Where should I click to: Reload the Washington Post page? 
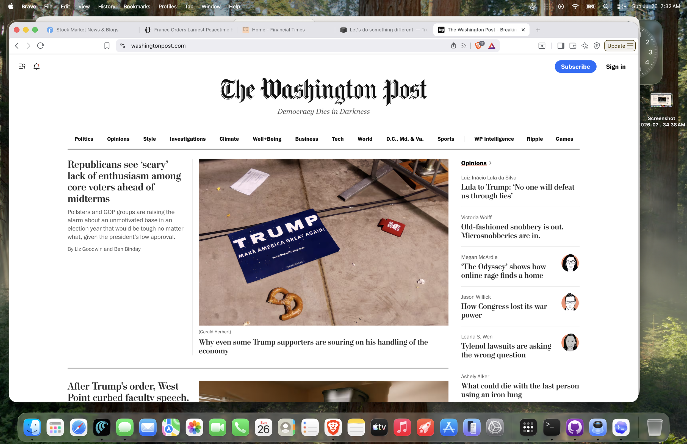(40, 46)
